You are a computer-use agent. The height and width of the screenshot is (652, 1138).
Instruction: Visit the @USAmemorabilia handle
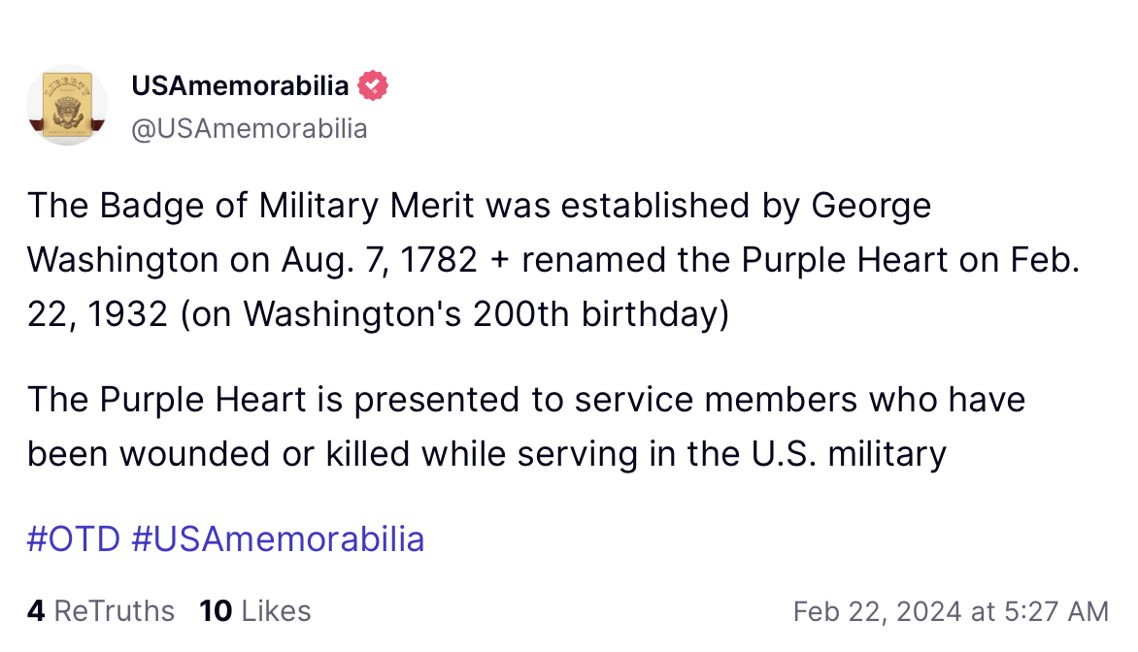pyautogui.click(x=249, y=128)
